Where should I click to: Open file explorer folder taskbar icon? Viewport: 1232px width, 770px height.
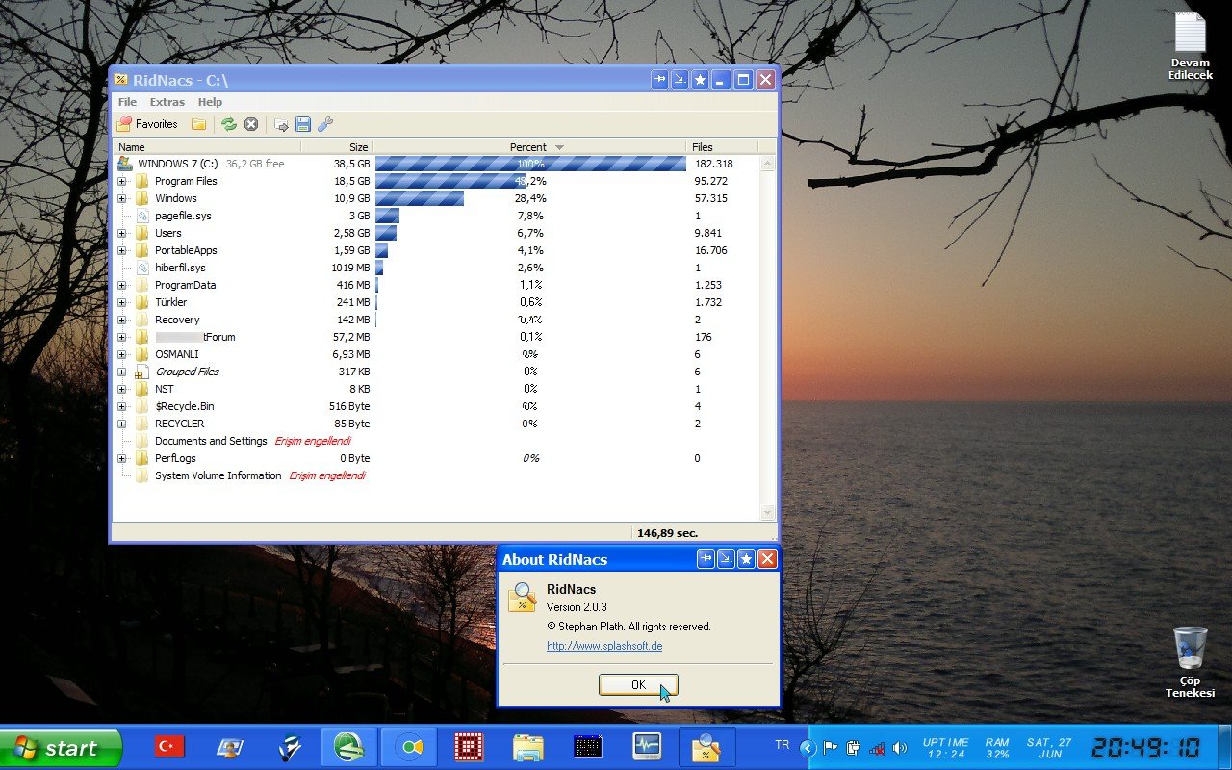tap(527, 747)
